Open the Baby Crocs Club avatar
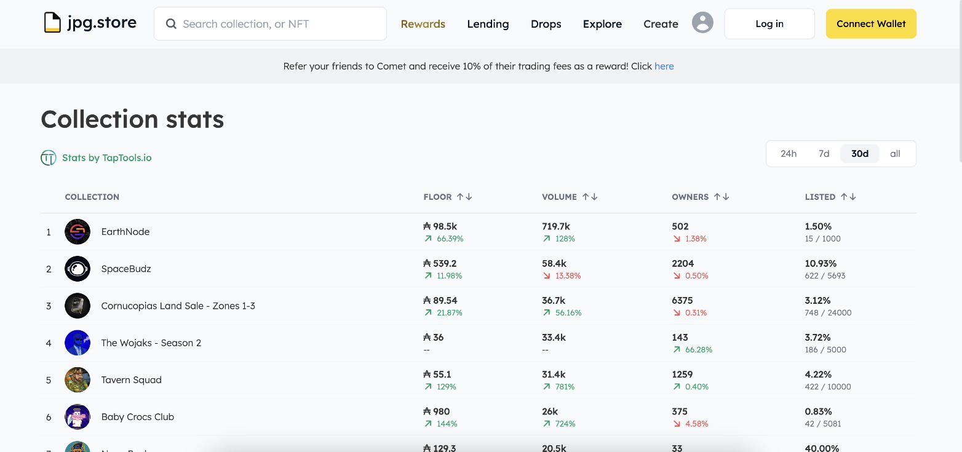This screenshot has height=452, width=962. point(78,417)
